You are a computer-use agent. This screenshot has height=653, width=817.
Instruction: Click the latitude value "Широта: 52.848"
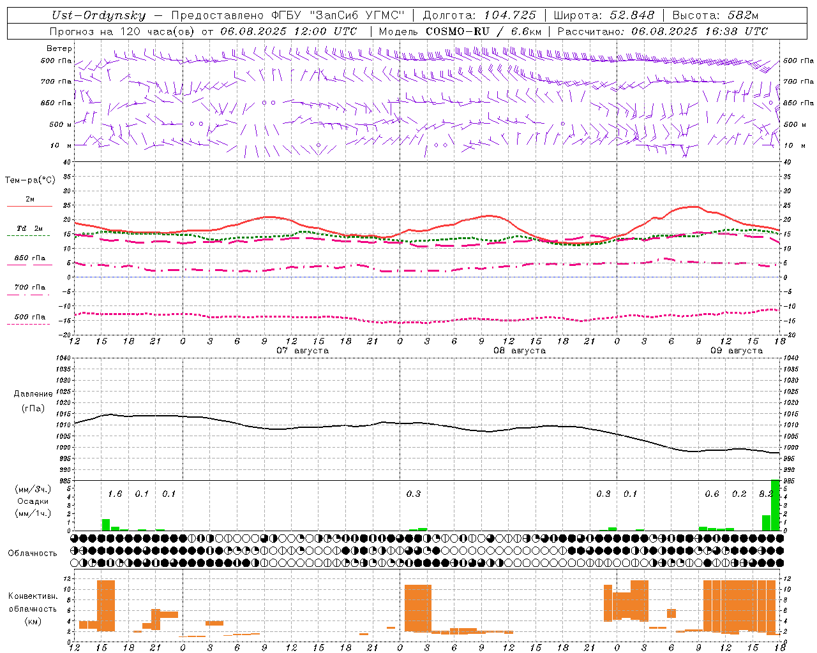[604, 15]
